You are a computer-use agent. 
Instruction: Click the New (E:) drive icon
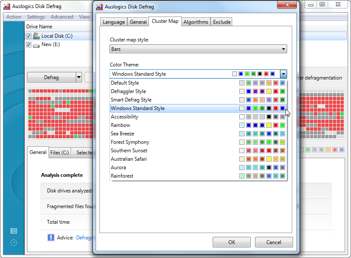click(36, 45)
